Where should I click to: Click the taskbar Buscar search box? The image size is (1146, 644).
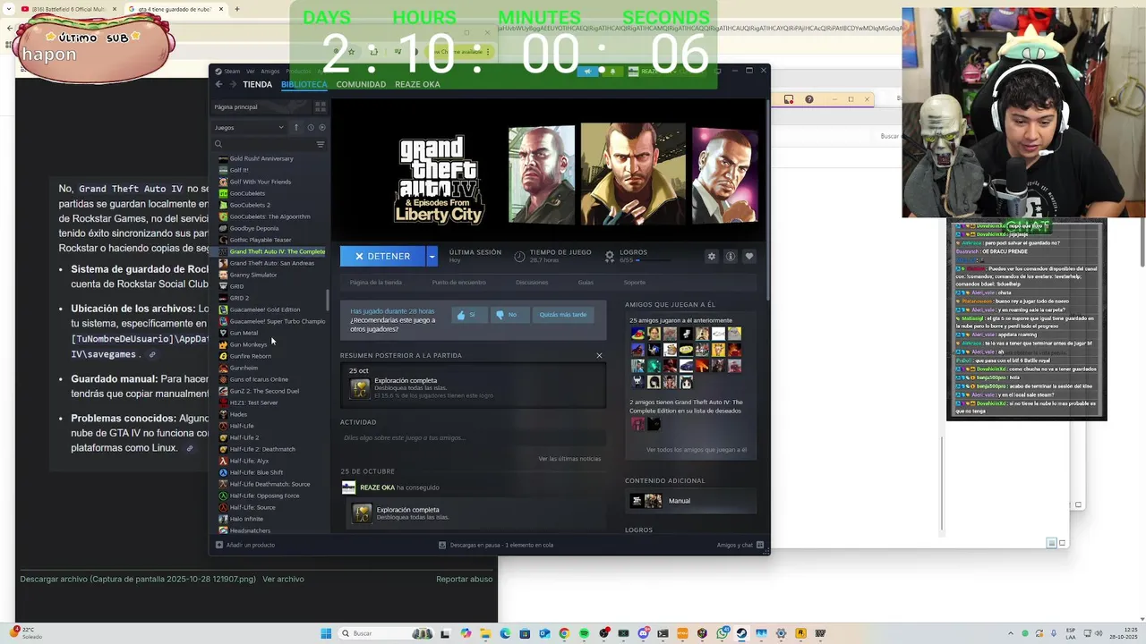pyautogui.click(x=387, y=633)
